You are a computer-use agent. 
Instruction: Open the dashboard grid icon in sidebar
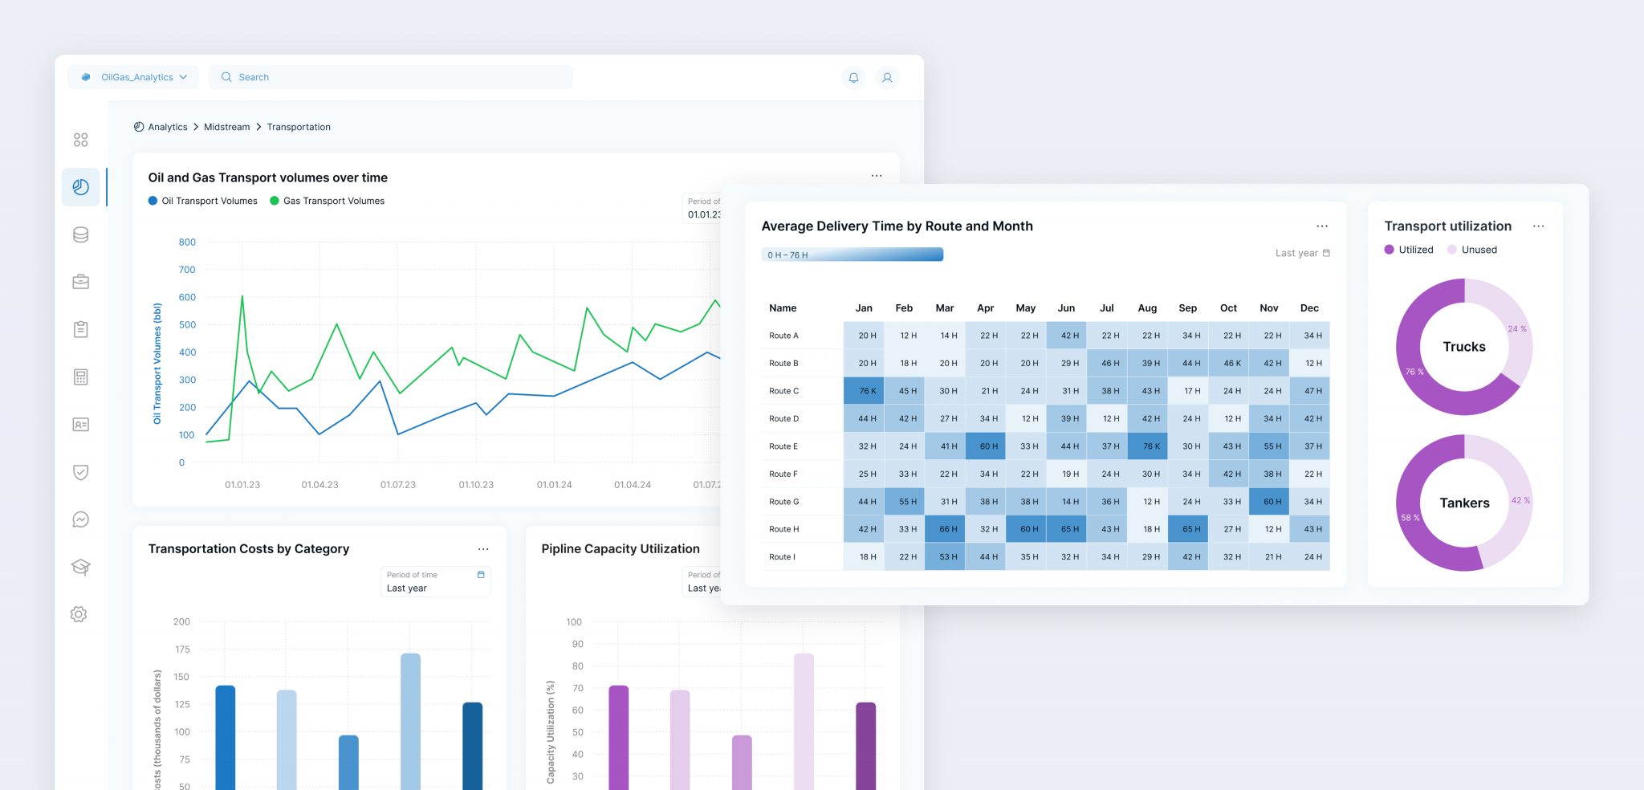pyautogui.click(x=80, y=140)
